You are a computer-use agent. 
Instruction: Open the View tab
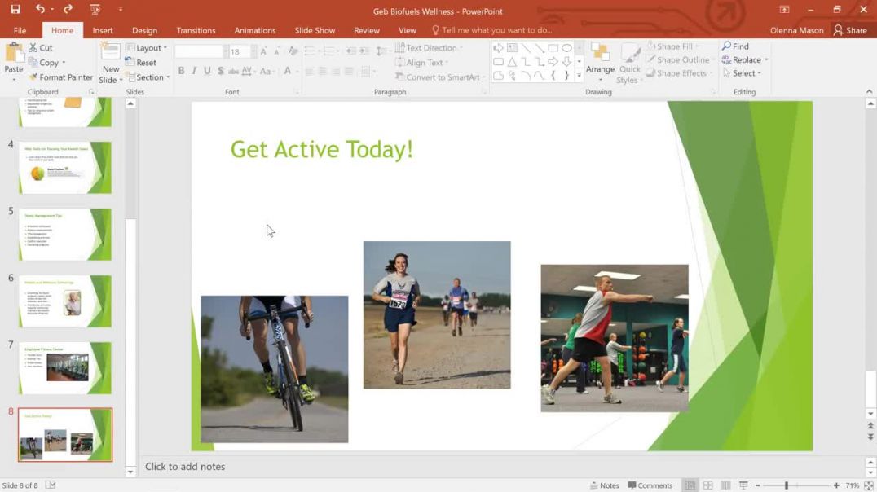pyautogui.click(x=408, y=30)
